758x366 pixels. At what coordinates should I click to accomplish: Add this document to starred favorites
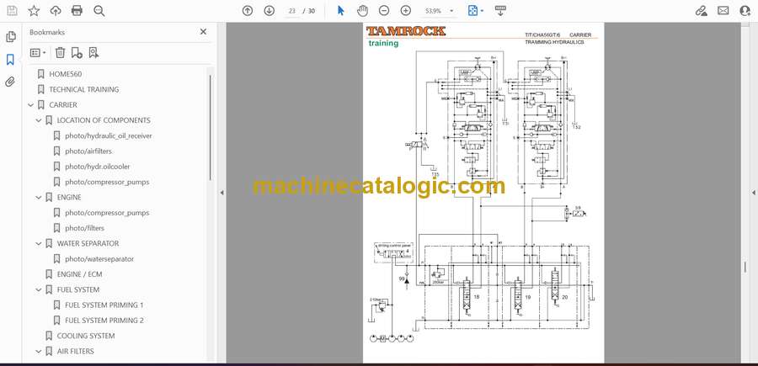(x=34, y=11)
